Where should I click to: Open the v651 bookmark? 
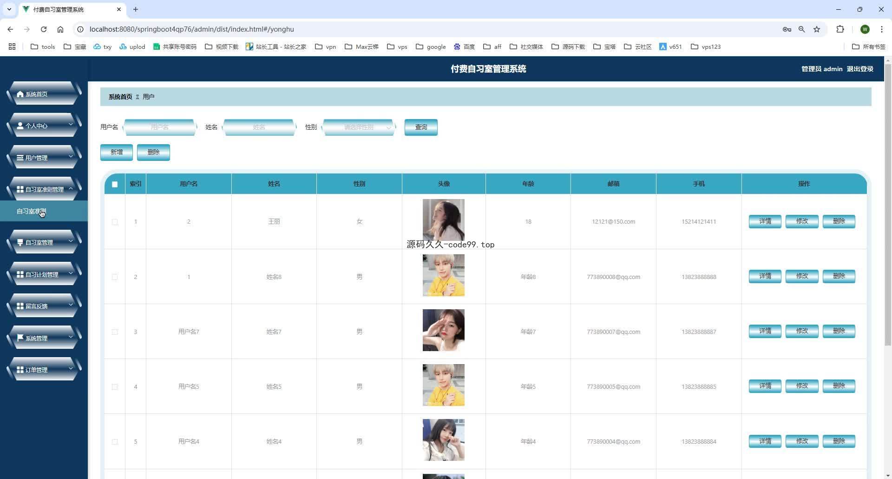click(x=670, y=47)
